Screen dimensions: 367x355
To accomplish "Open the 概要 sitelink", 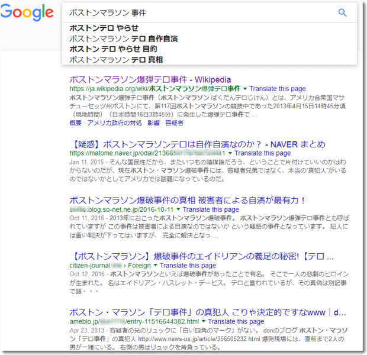I will click(x=76, y=123).
